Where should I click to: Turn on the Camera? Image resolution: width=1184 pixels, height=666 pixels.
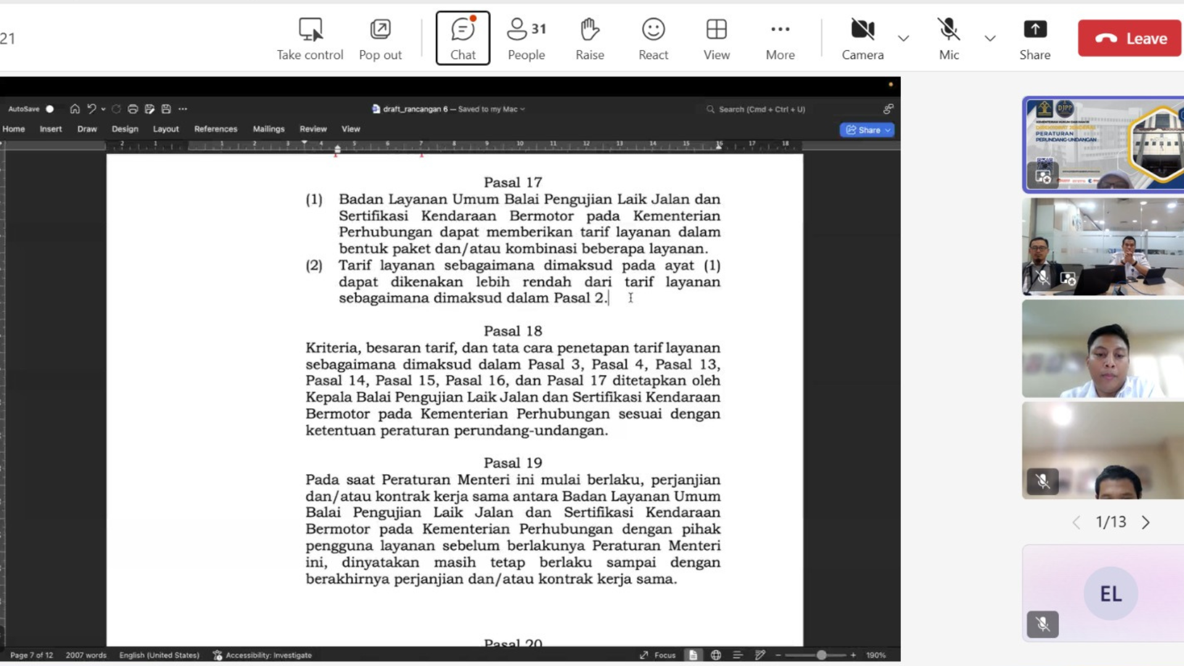[x=863, y=39]
